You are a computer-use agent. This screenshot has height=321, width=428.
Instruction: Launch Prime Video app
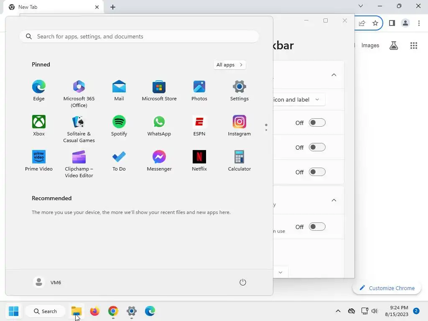pos(39,161)
